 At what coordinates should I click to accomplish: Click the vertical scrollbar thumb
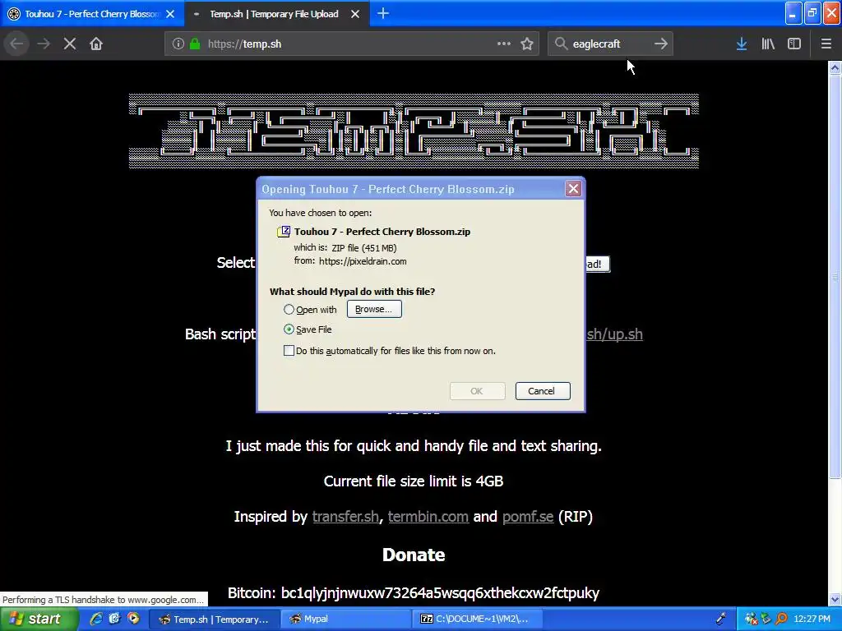(x=835, y=276)
